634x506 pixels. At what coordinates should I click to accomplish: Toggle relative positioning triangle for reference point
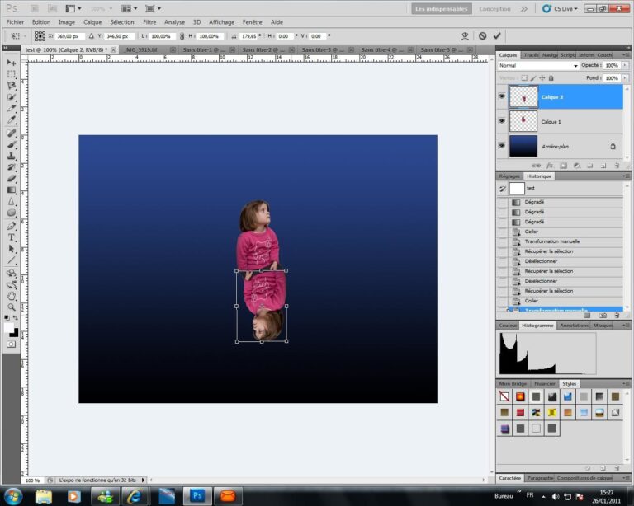(92, 36)
